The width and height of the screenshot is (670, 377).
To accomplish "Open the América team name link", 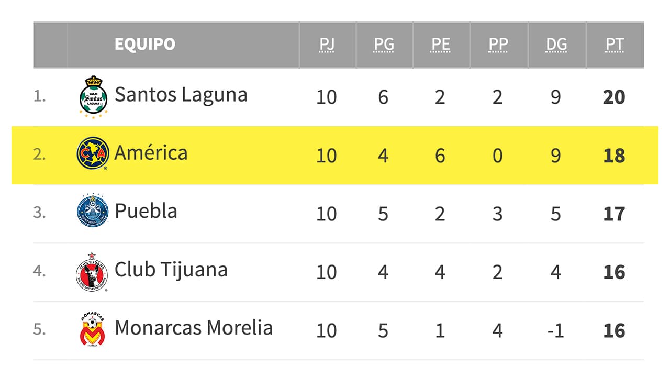I will pyautogui.click(x=151, y=153).
